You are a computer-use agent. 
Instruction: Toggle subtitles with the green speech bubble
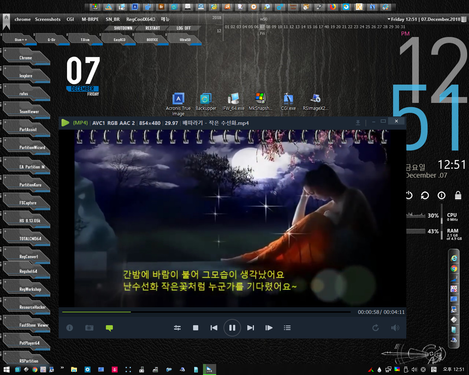pos(109,328)
